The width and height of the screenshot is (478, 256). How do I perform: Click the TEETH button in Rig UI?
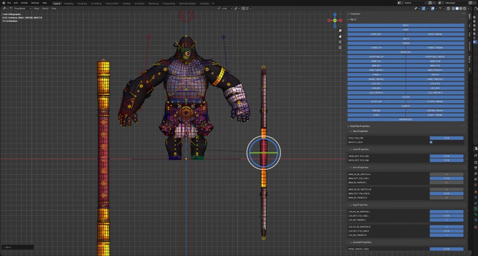(x=406, y=39)
